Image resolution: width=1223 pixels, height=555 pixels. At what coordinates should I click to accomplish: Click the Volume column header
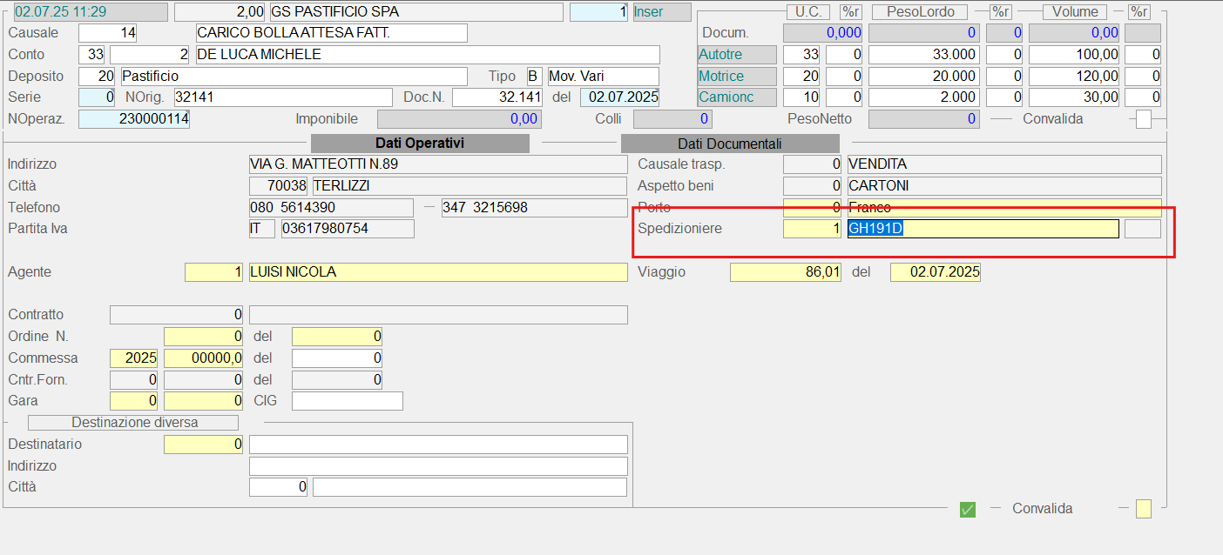(x=1075, y=12)
